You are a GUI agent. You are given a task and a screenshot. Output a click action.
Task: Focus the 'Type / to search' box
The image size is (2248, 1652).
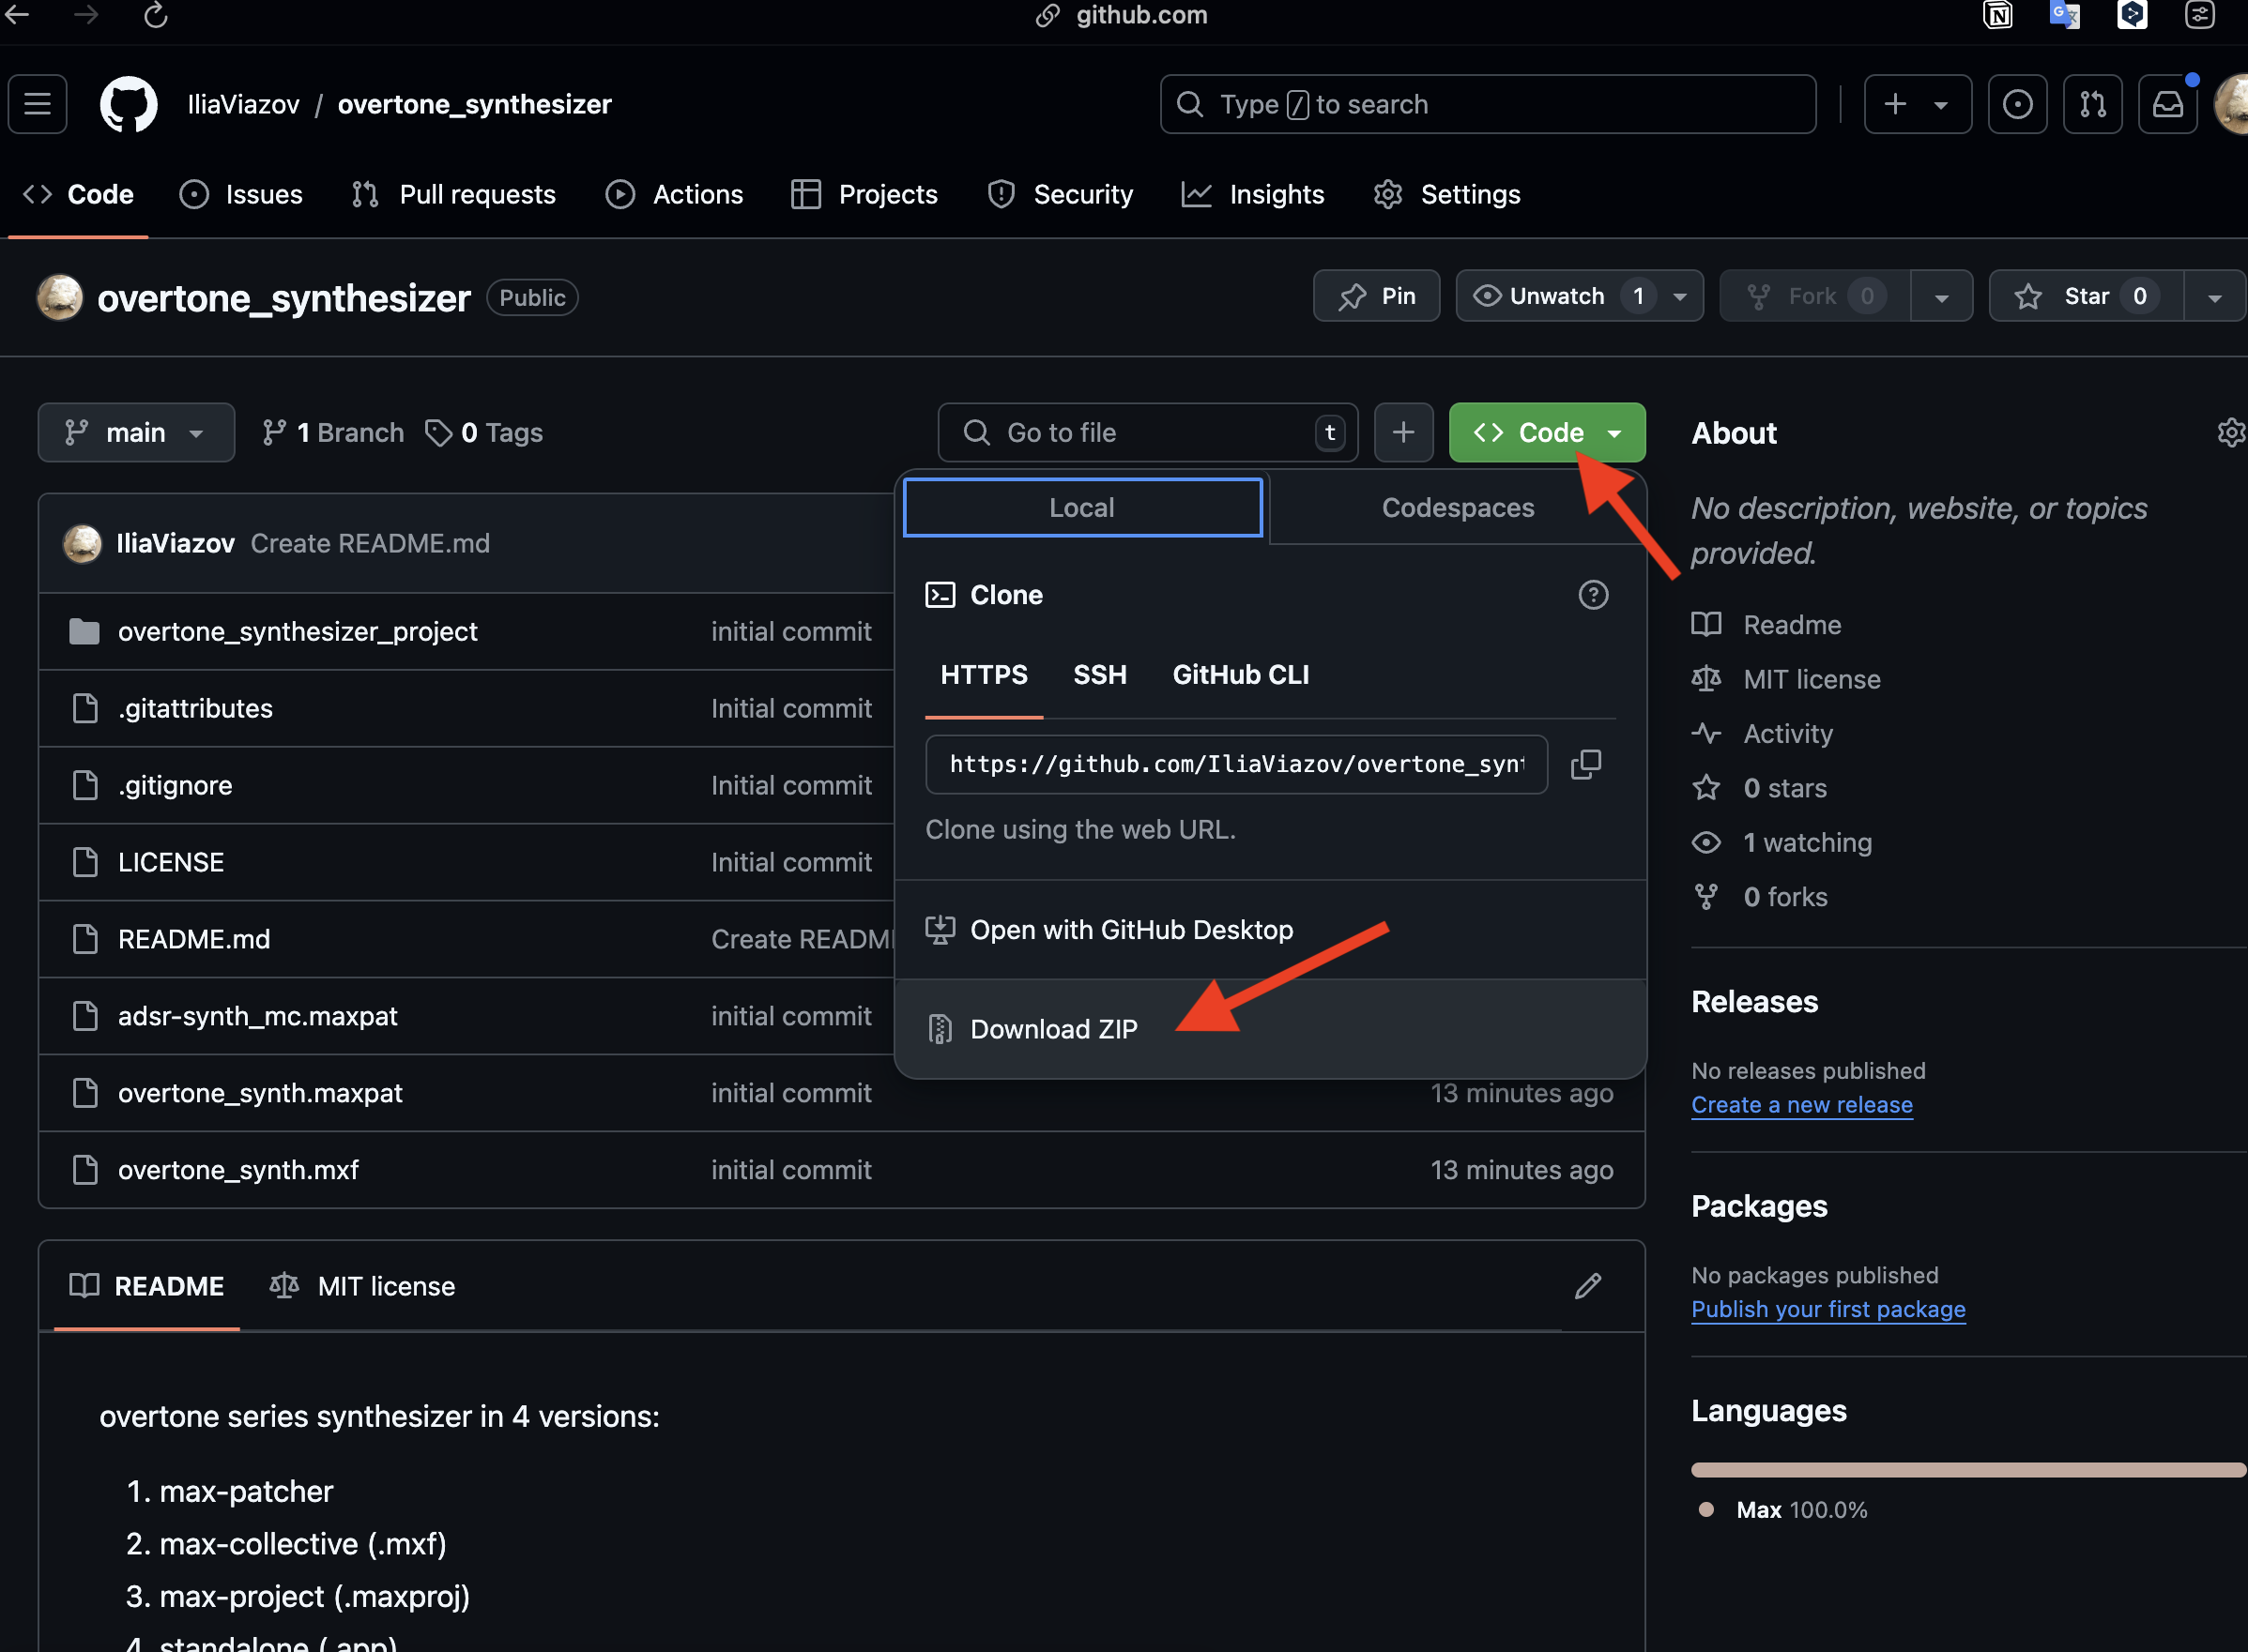pyautogui.click(x=1487, y=104)
